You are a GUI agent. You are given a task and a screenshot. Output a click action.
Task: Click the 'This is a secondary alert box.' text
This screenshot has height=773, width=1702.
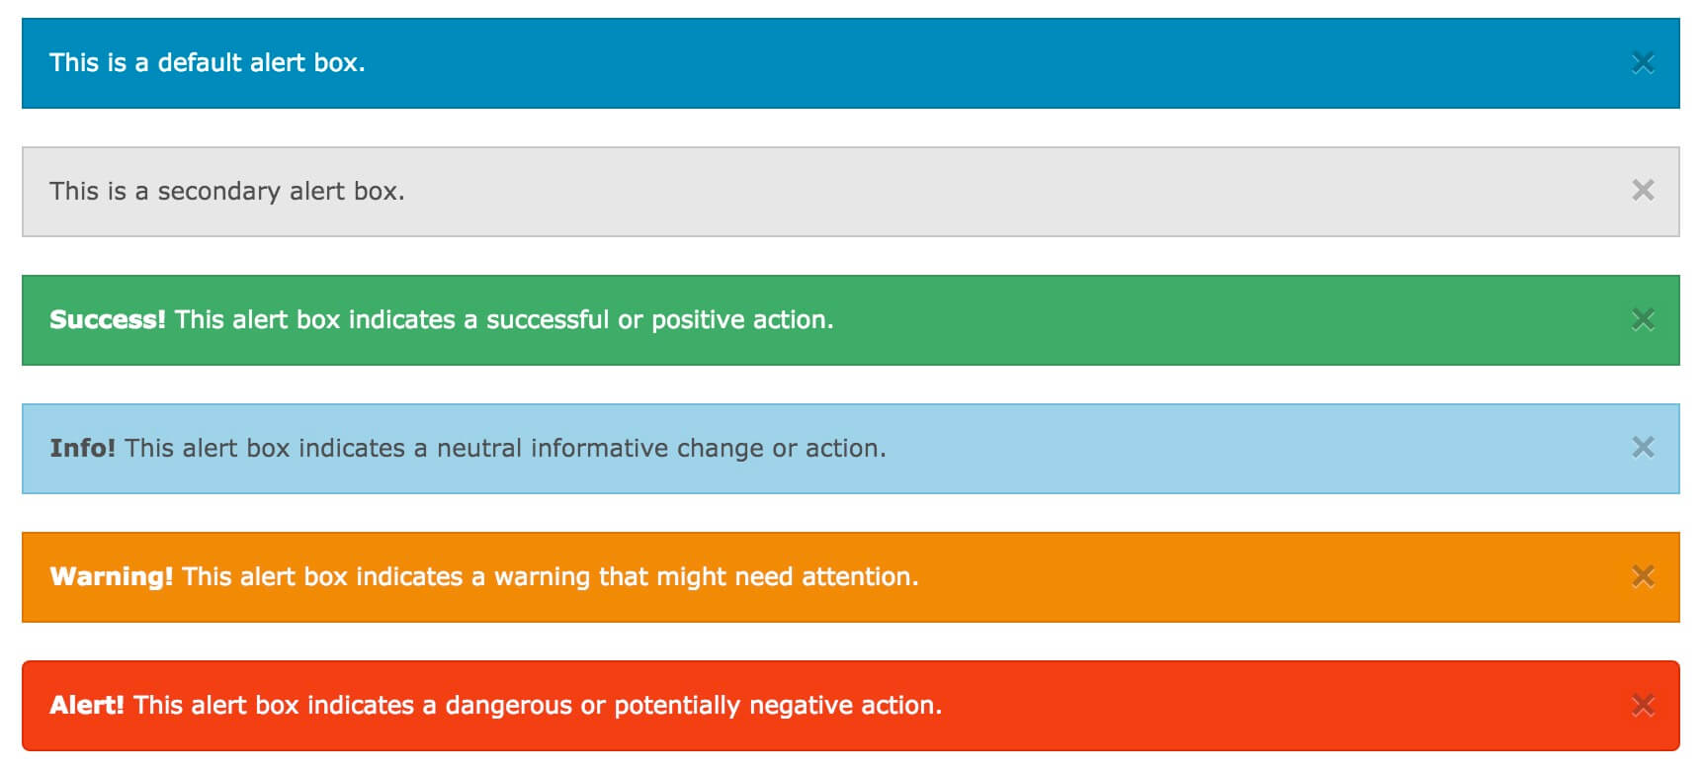pyautogui.click(x=227, y=191)
